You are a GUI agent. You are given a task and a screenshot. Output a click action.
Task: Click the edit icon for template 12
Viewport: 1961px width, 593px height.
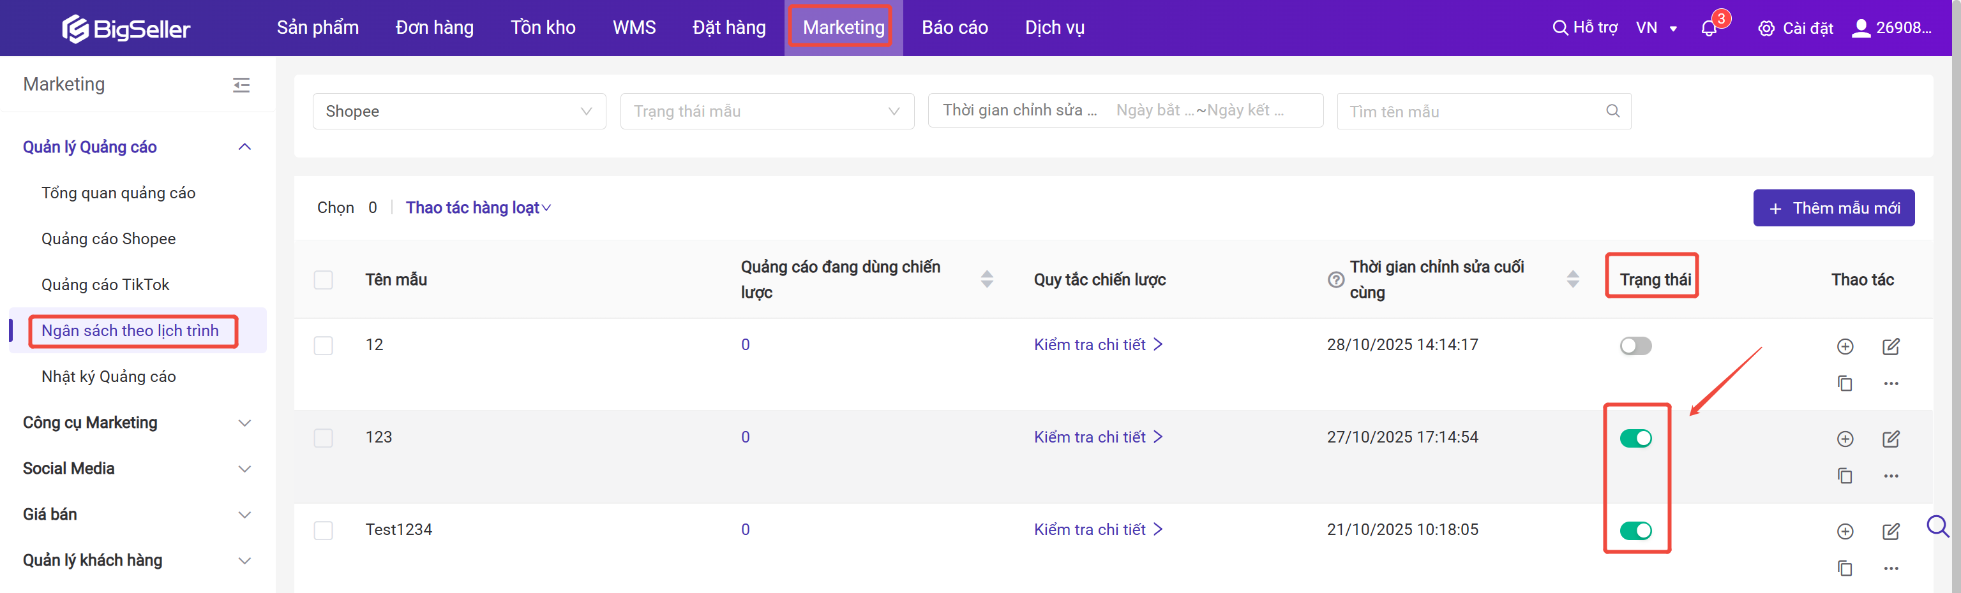1890,347
